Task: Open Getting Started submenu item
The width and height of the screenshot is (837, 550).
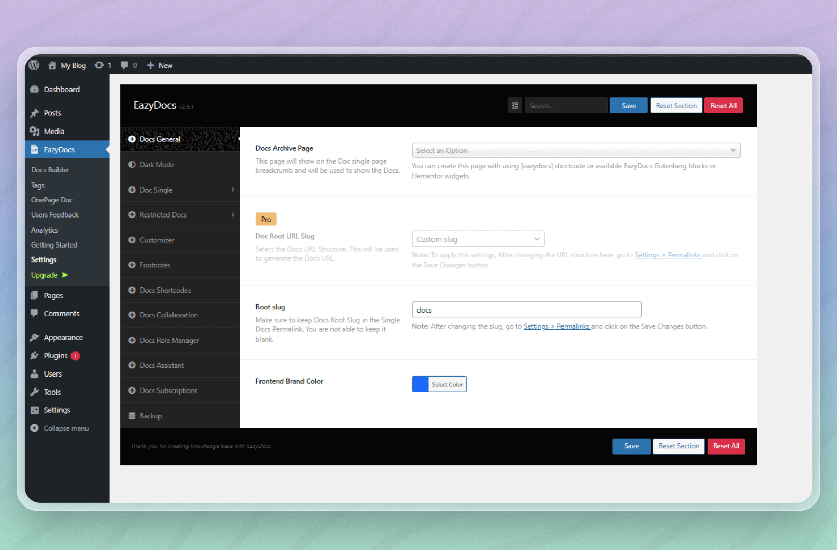Action: [x=54, y=245]
